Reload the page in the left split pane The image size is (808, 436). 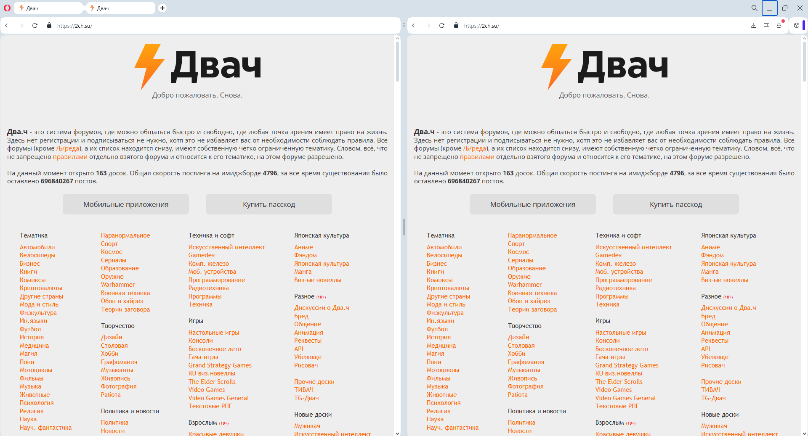[35, 26]
